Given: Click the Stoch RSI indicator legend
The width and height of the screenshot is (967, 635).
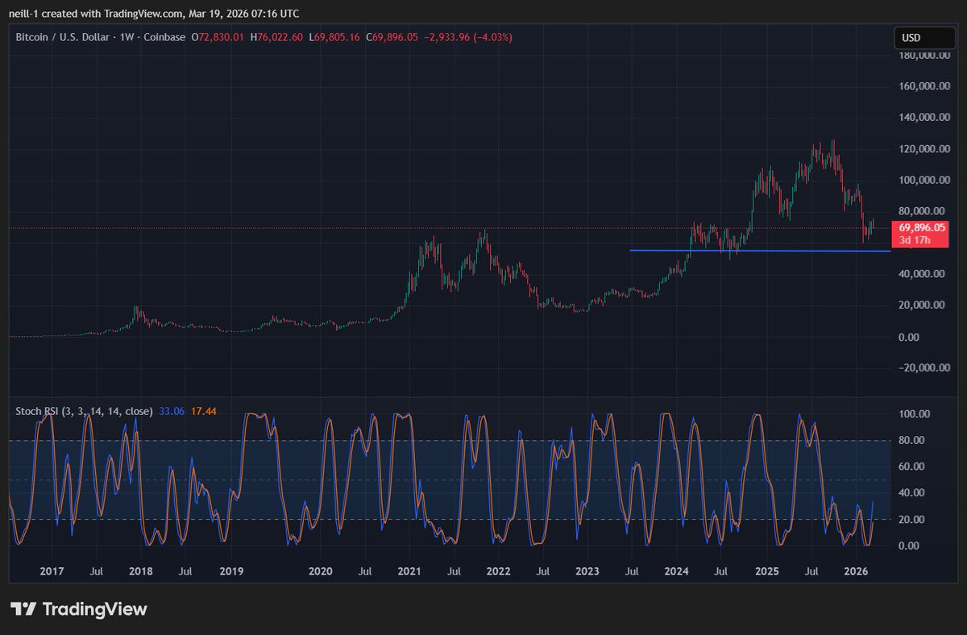Looking at the screenshot, I should (85, 411).
